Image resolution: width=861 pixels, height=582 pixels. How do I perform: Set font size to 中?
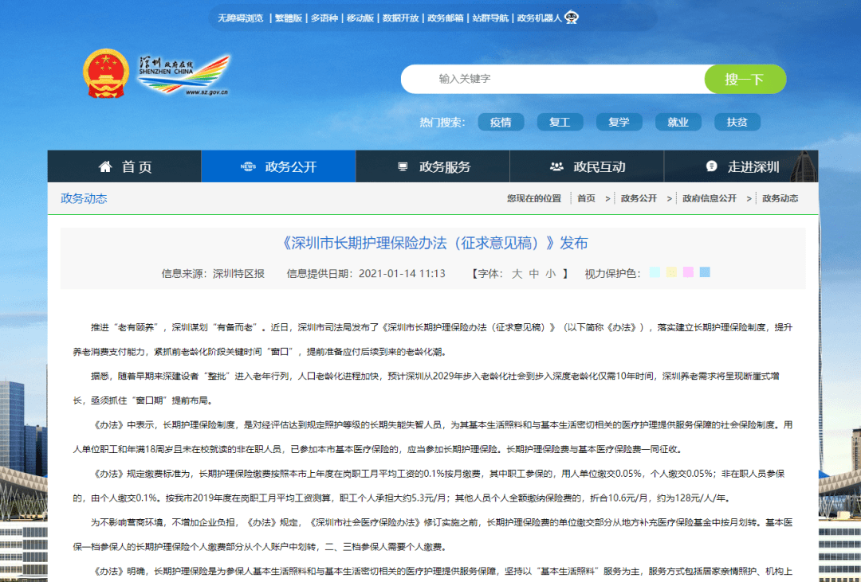534,273
